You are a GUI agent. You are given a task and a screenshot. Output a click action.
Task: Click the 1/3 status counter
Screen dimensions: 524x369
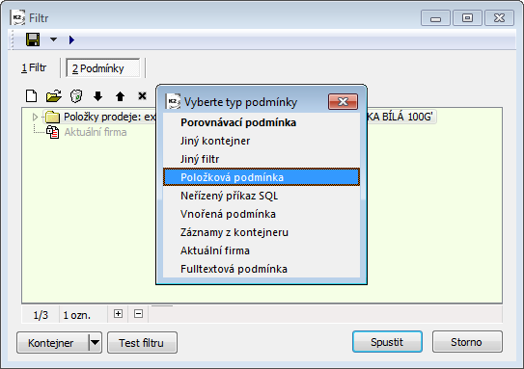[41, 315]
